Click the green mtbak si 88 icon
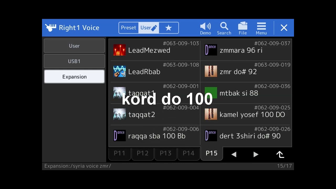 (x=211, y=93)
